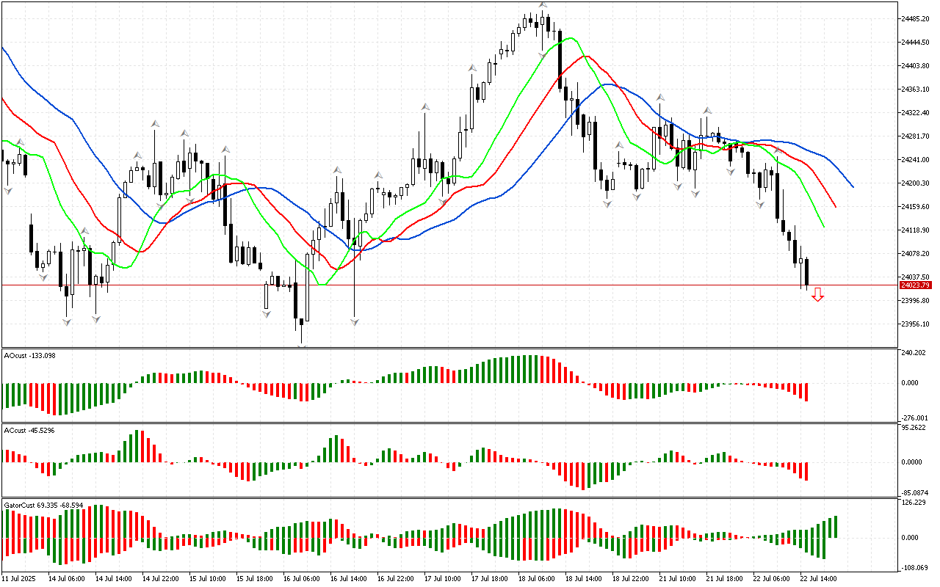Click the red 24023.79 current price tag
This screenshot has width=940, height=587.
click(915, 285)
